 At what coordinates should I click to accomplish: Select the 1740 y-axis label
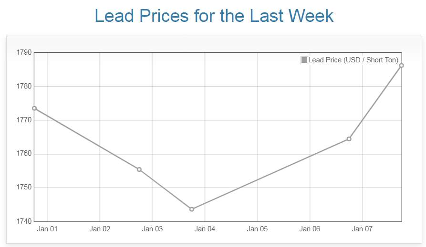[23, 221]
